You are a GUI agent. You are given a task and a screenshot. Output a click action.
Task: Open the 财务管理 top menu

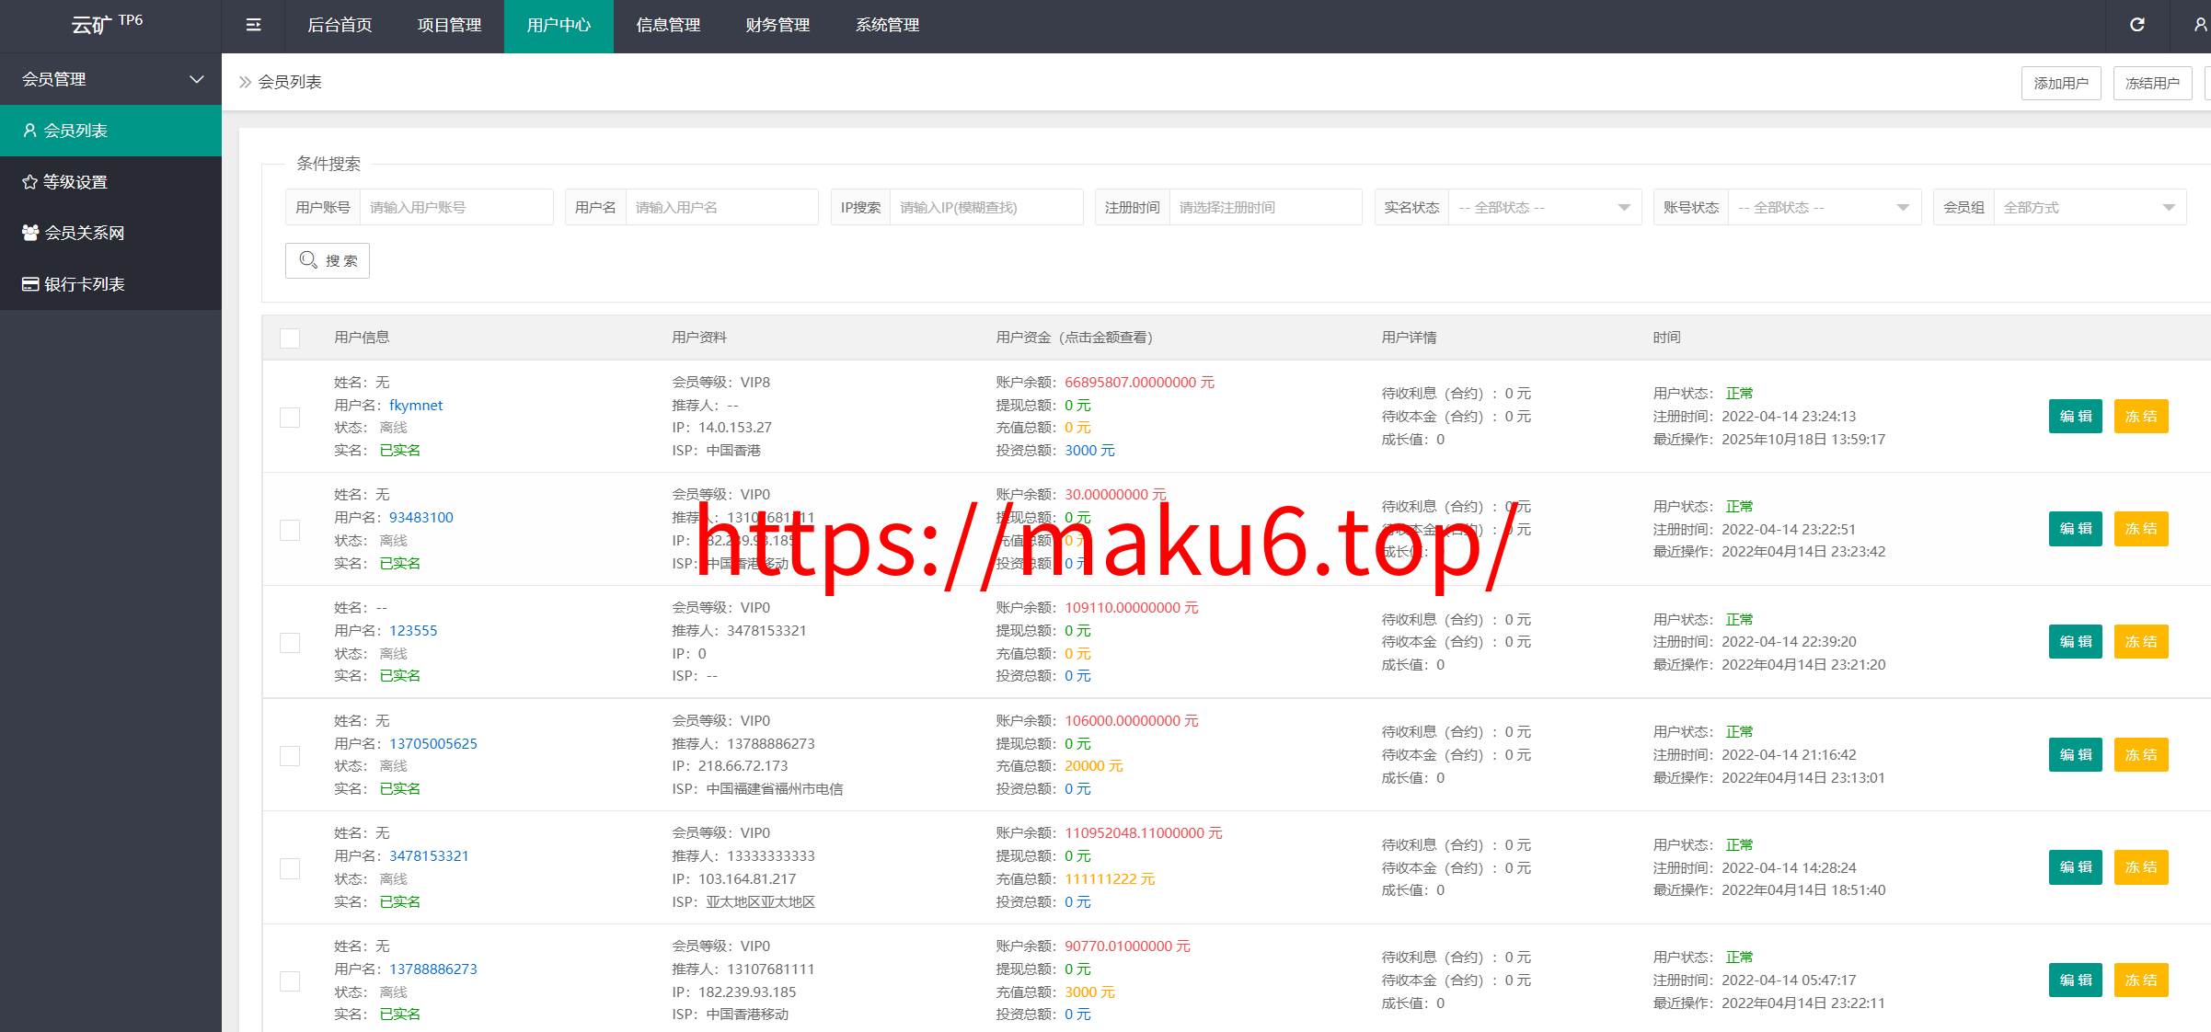pos(777,26)
